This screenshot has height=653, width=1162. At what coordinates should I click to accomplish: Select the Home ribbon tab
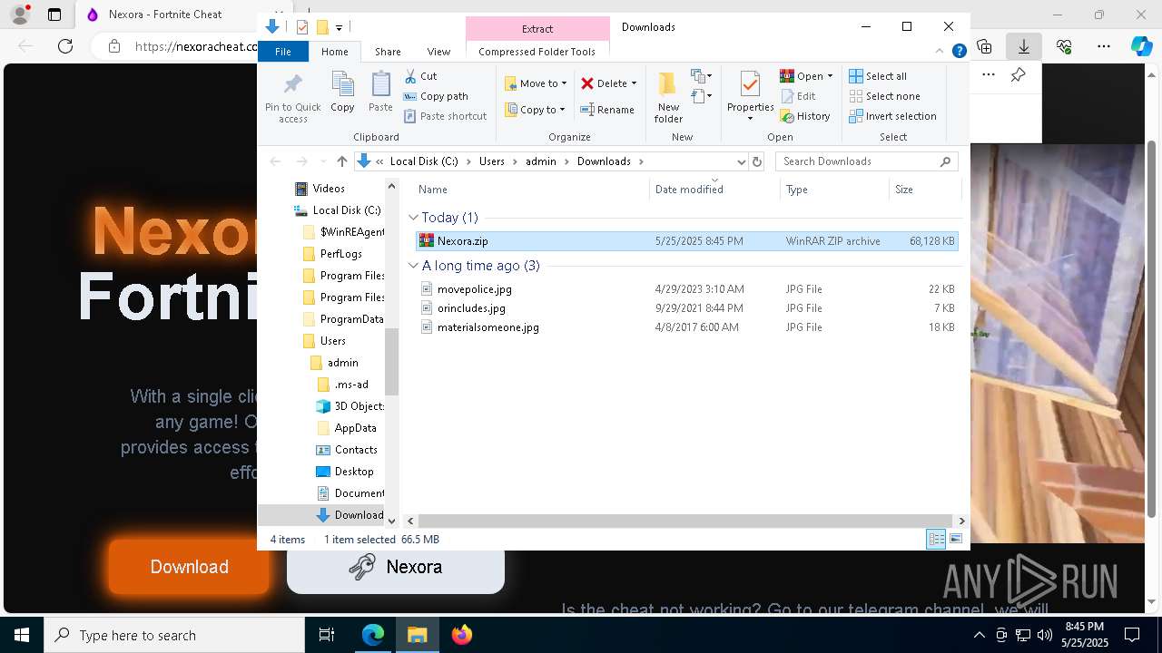coord(334,52)
